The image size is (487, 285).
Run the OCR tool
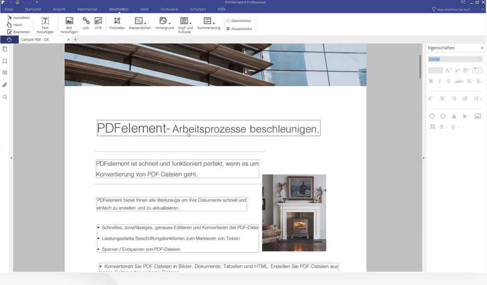[x=98, y=23]
